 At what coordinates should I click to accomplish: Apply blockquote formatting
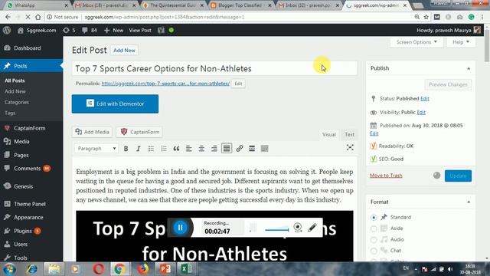(176, 149)
